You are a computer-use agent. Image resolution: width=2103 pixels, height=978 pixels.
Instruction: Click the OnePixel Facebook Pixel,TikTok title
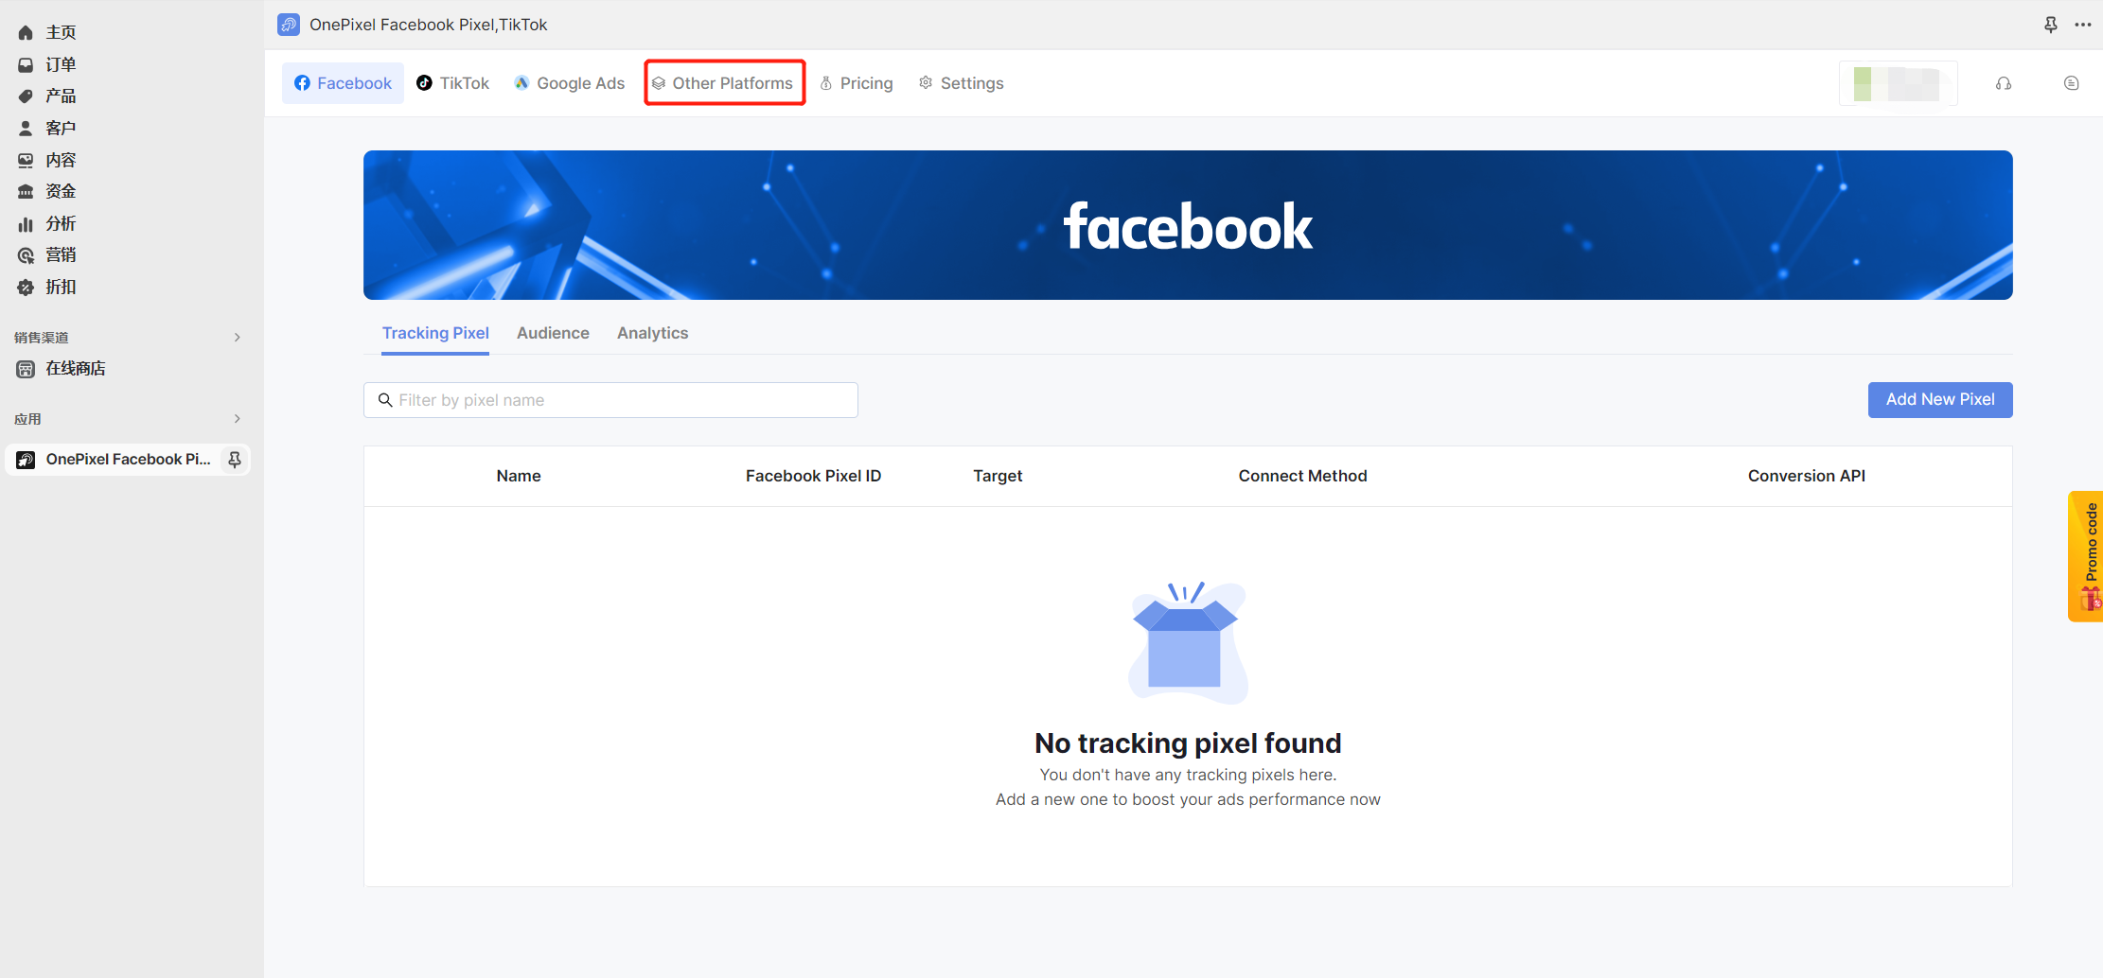428,25
